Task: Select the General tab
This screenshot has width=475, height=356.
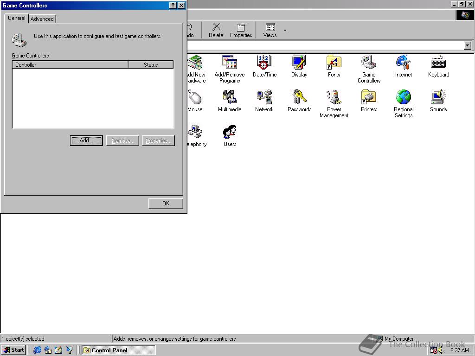Action: click(x=16, y=18)
